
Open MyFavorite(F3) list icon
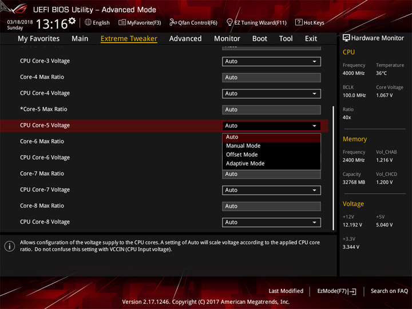point(122,22)
